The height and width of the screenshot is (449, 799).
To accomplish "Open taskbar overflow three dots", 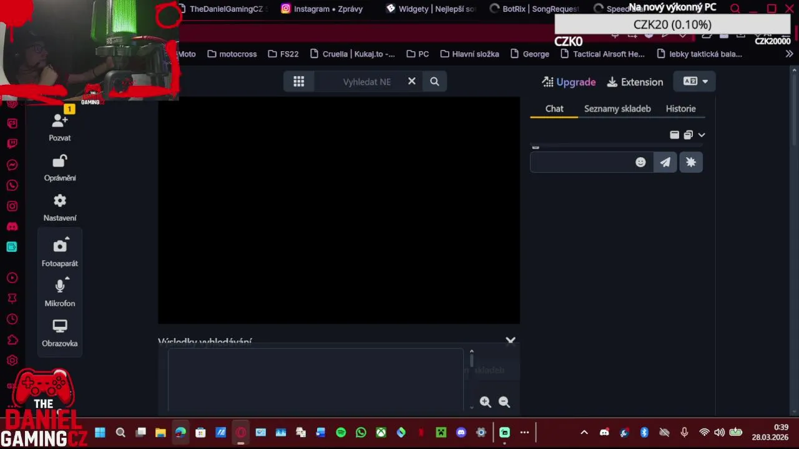I will (524, 432).
